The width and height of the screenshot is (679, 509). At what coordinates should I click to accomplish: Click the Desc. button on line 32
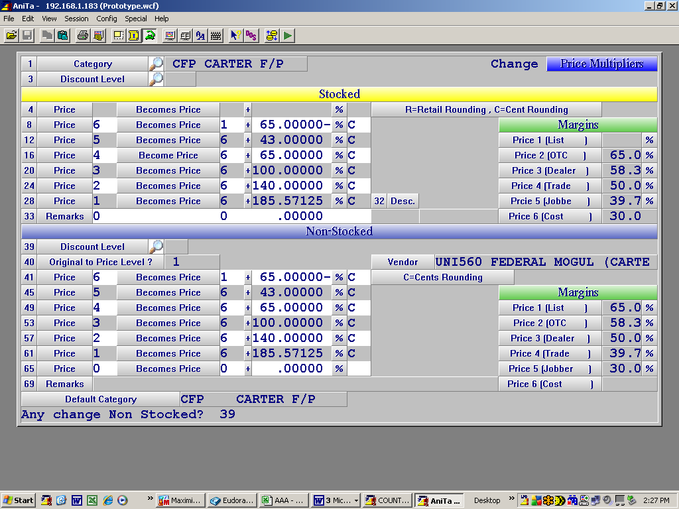click(402, 201)
